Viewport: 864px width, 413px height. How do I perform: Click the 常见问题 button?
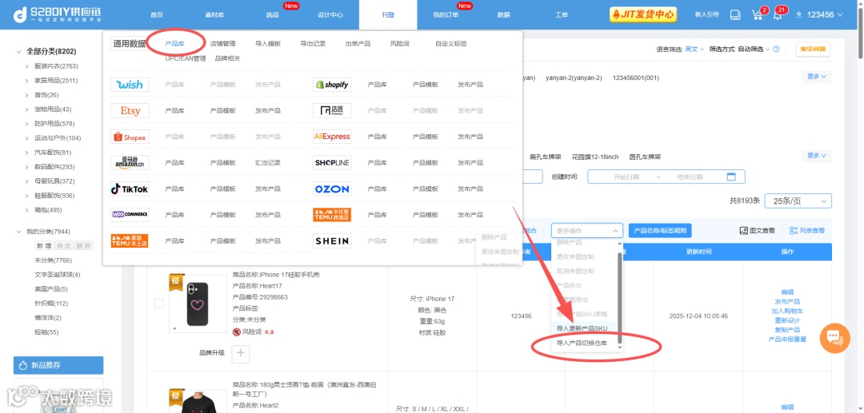pyautogui.click(x=814, y=49)
